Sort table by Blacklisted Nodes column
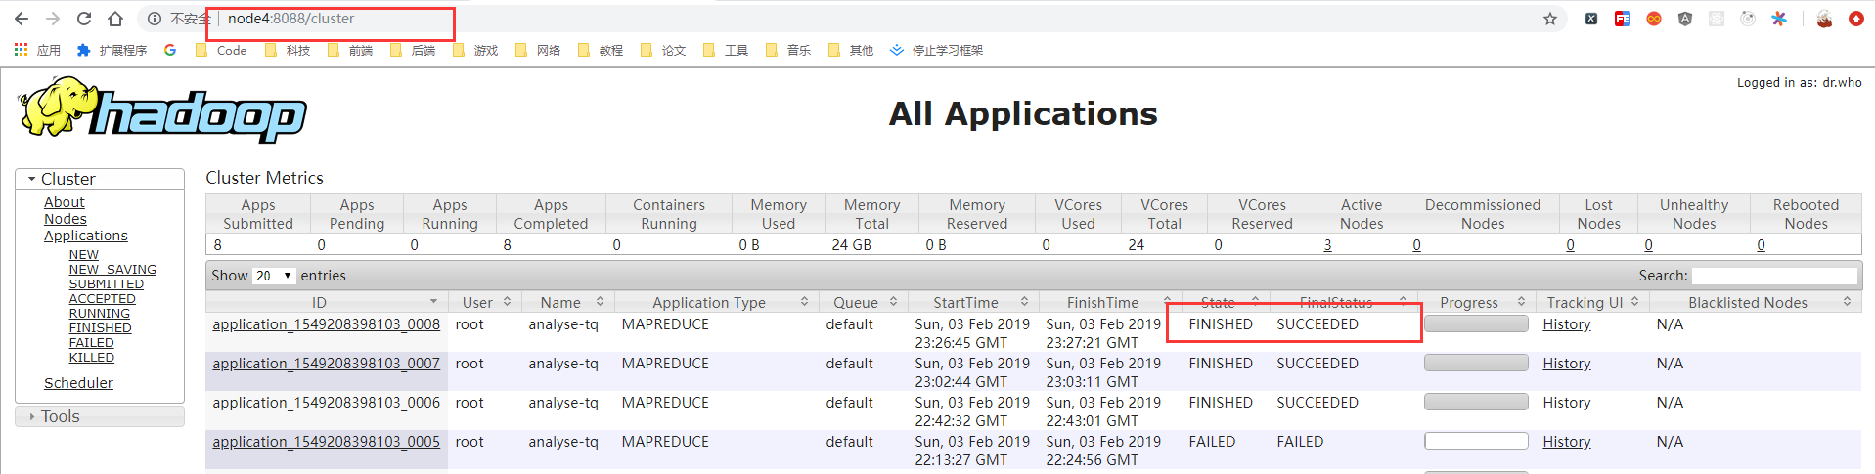This screenshot has height=474, width=1875. point(1756,302)
